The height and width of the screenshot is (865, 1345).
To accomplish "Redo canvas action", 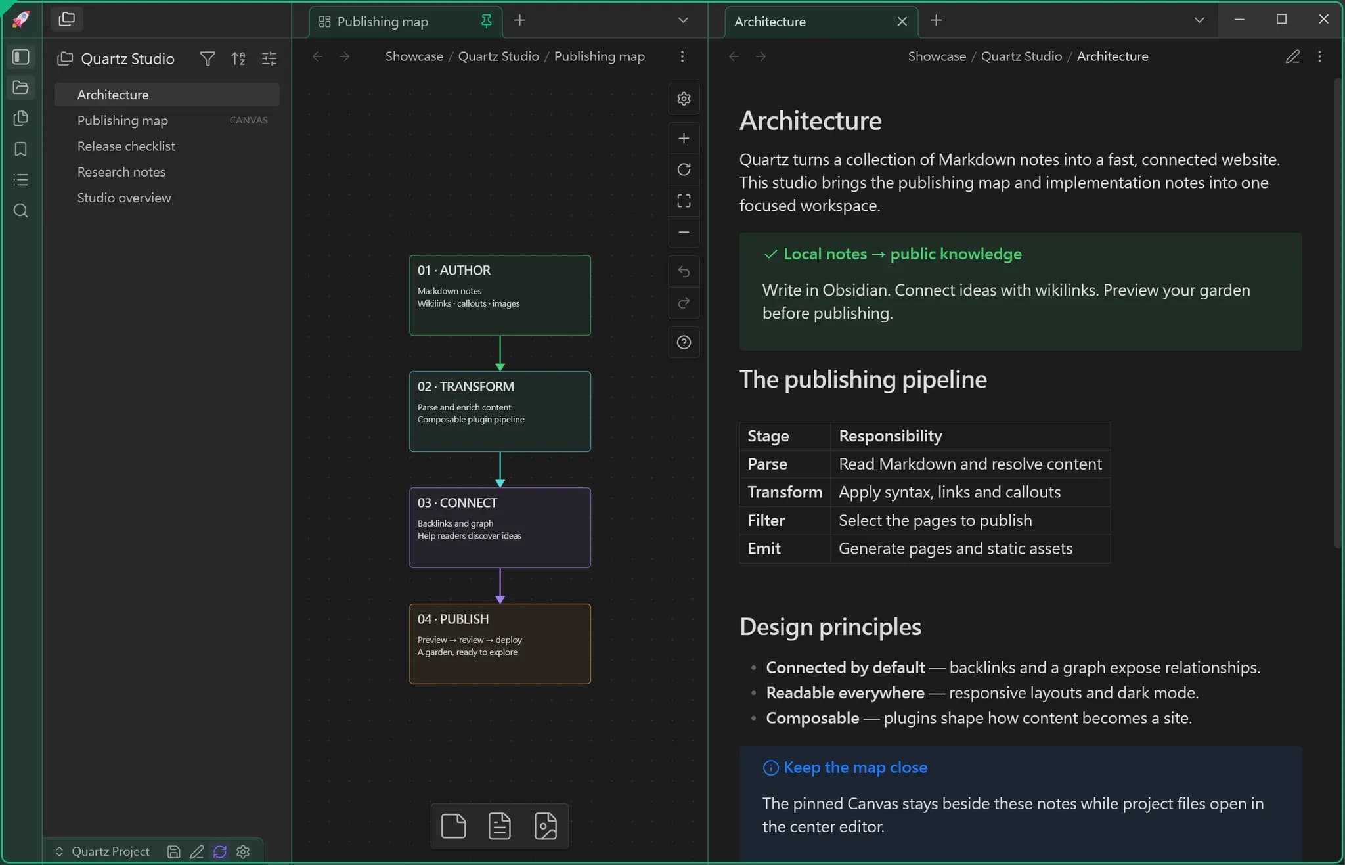I will point(684,303).
